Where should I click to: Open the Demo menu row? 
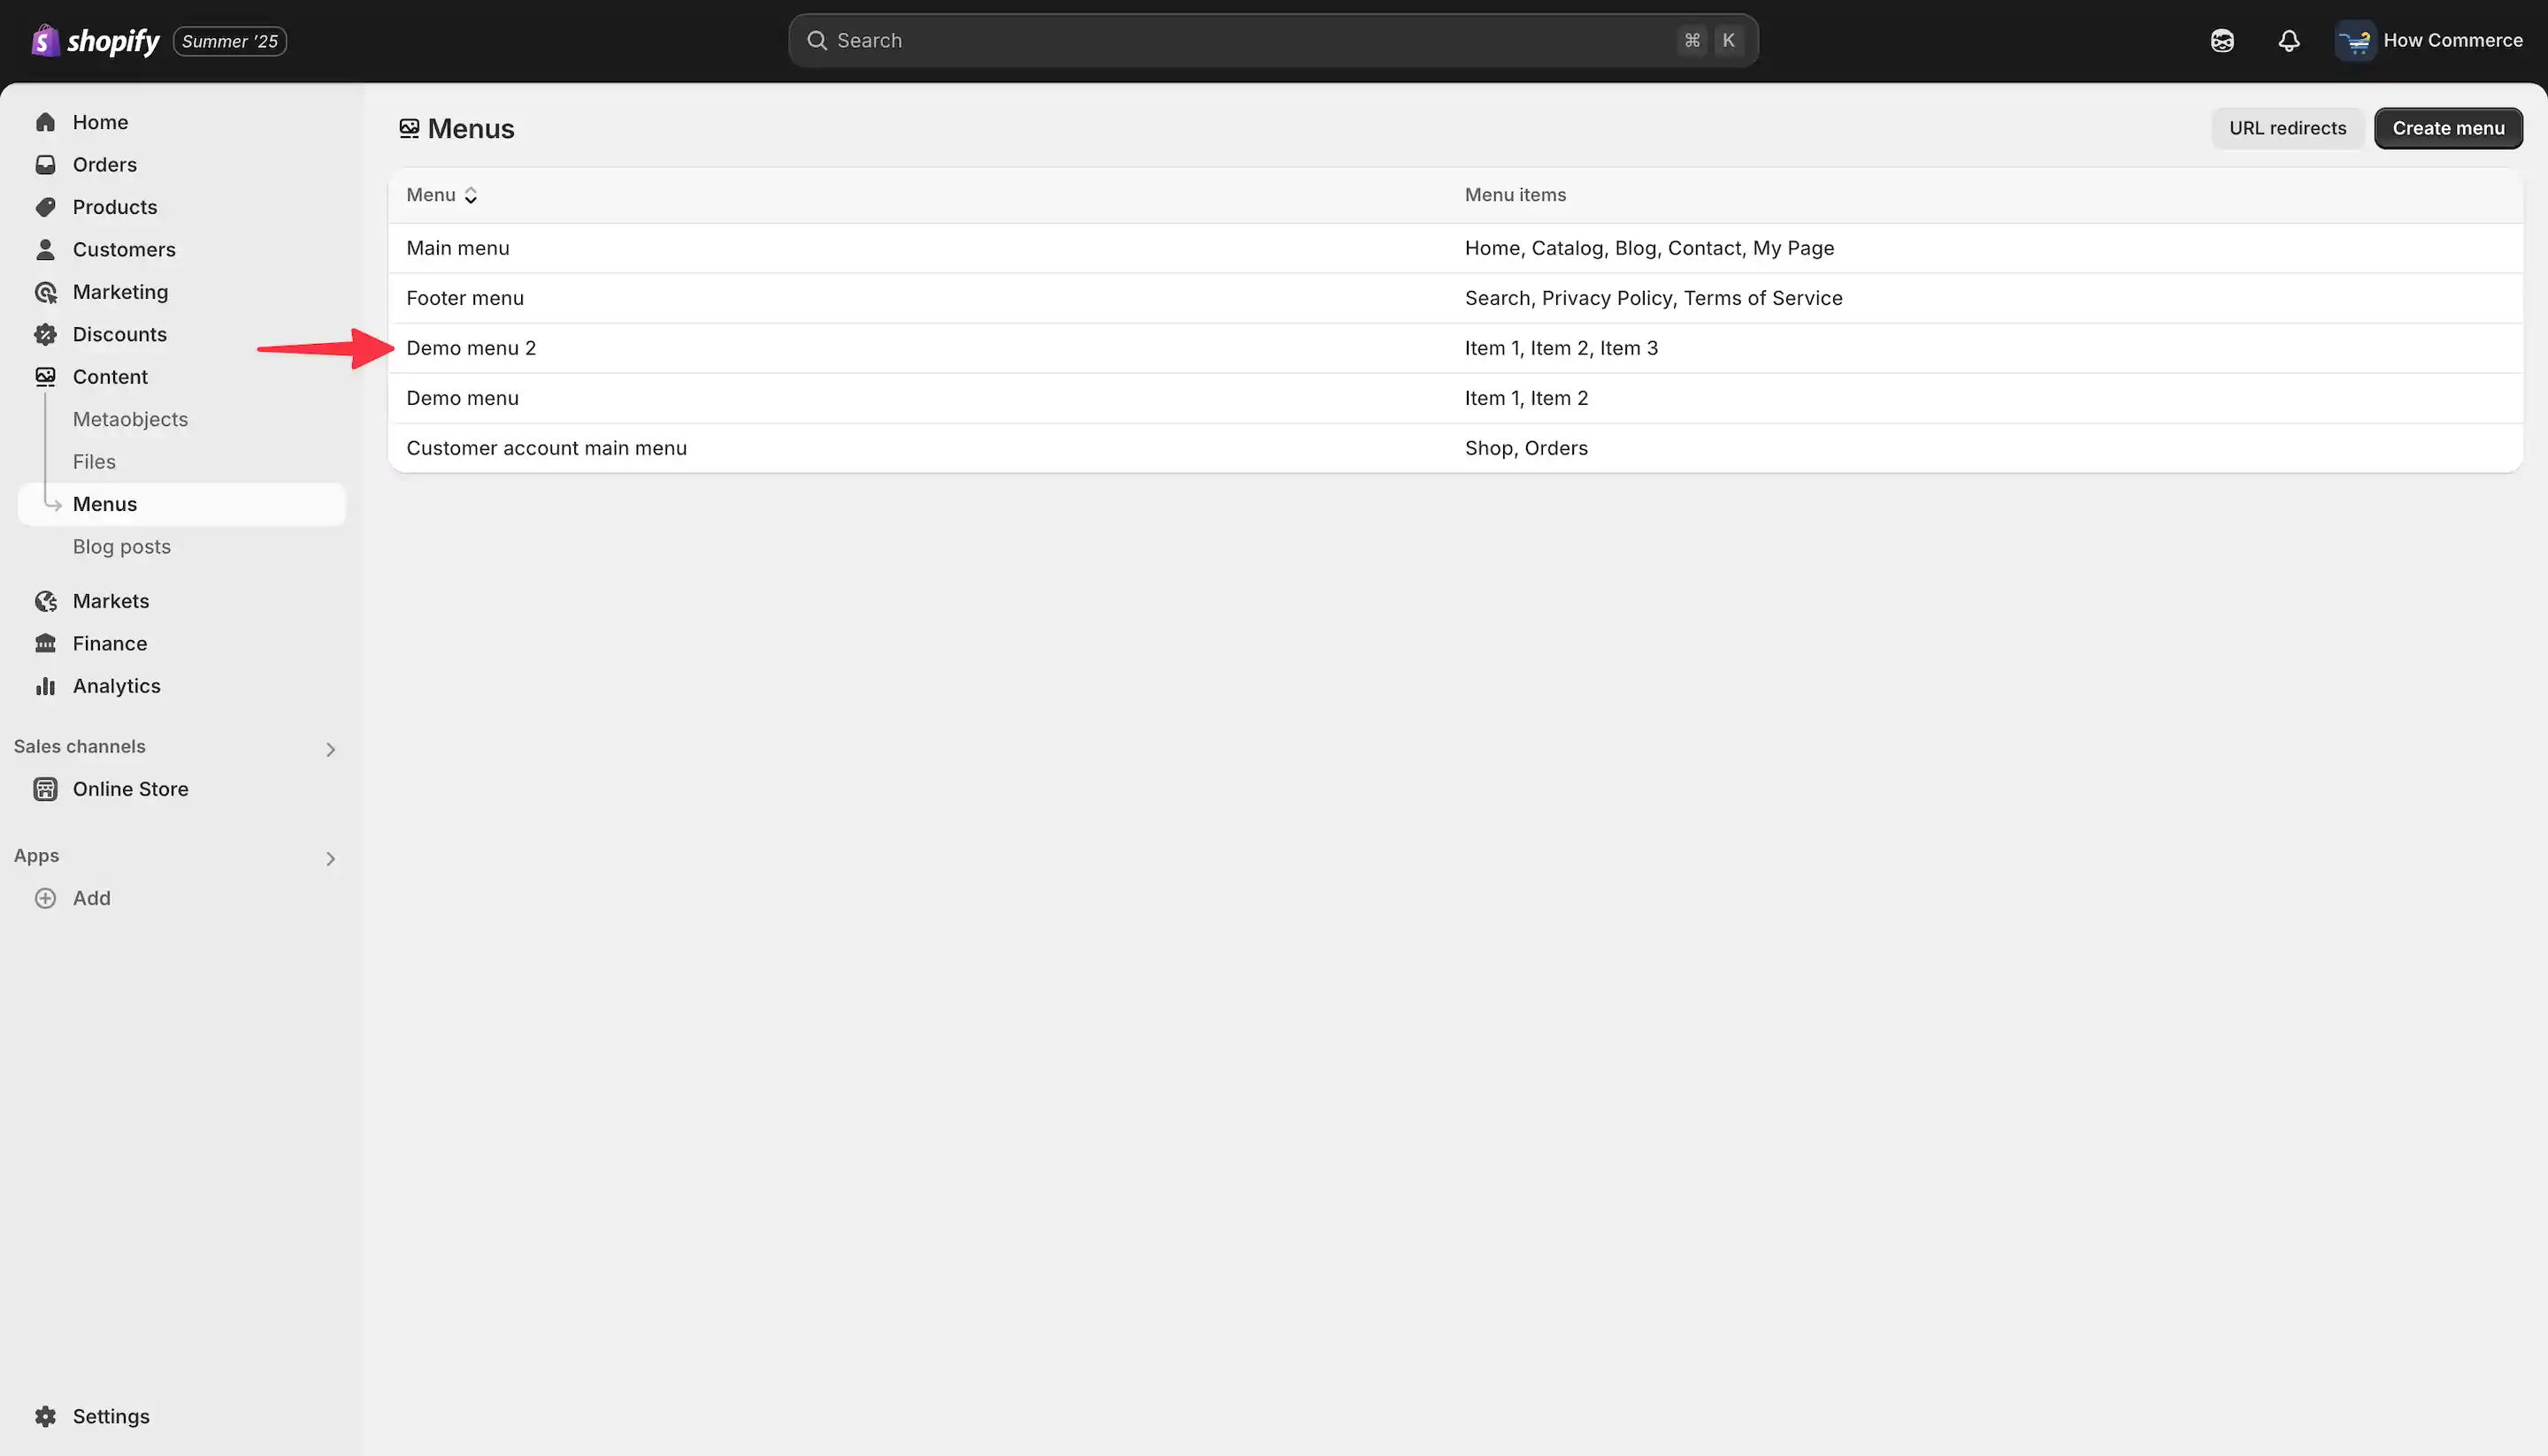[x=1455, y=398]
